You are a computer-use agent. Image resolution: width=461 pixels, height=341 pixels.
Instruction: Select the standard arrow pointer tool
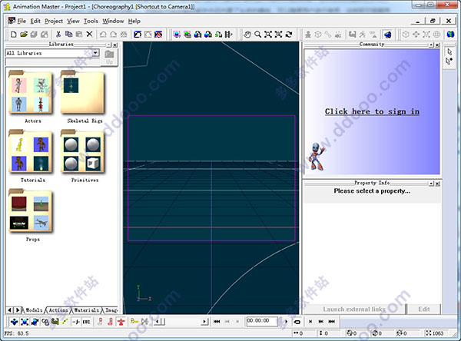pos(449,51)
